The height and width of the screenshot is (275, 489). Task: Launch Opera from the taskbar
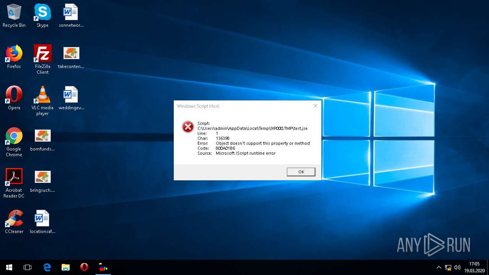pos(84,267)
